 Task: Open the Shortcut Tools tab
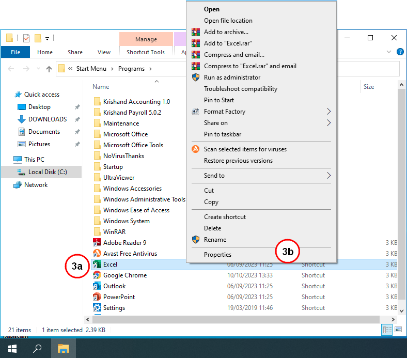(x=146, y=52)
